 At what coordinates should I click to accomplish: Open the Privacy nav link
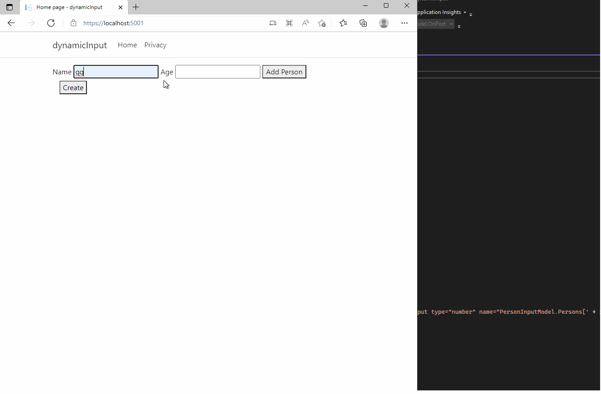[x=155, y=45]
